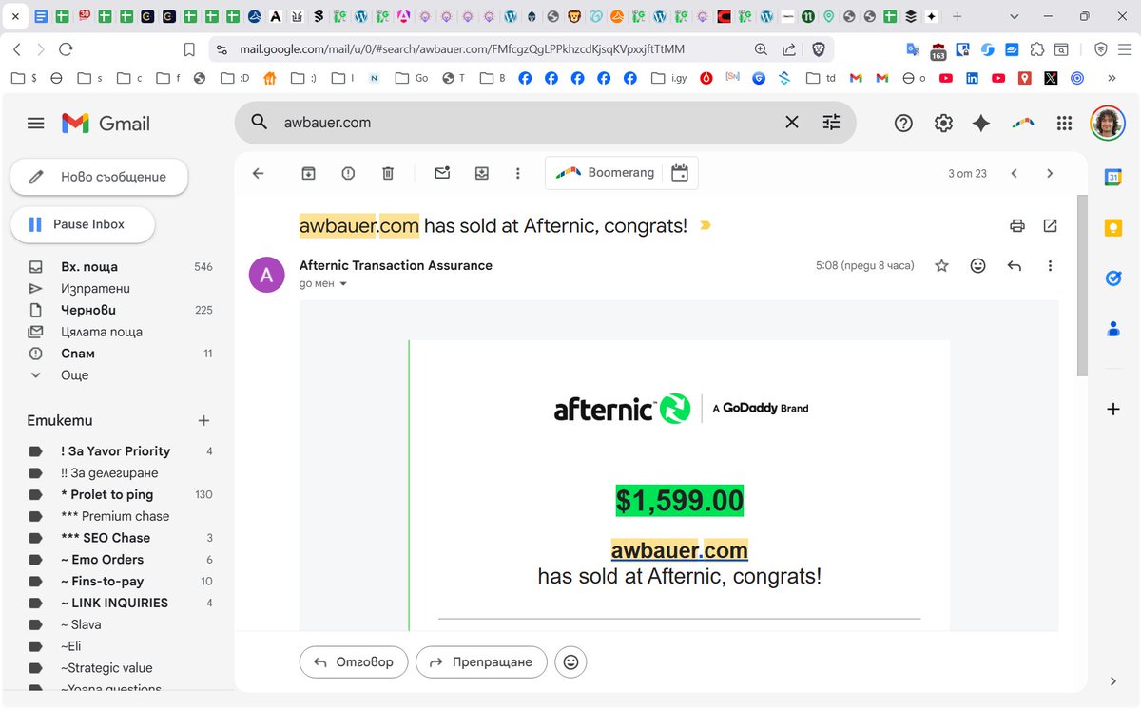Print this email conversation

pyautogui.click(x=1017, y=225)
